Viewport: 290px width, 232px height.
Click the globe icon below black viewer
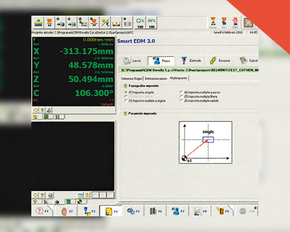(50, 195)
